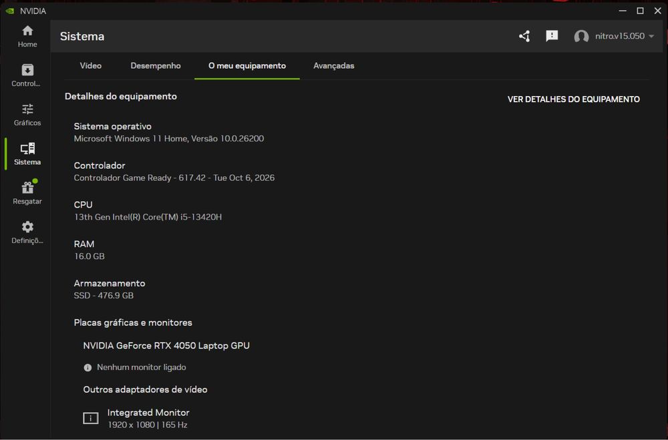
Task: Click the share icon in the header
Action: tap(524, 36)
